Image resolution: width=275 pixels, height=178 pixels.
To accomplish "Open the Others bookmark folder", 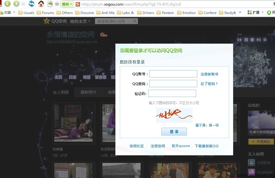I will [x=65, y=13].
